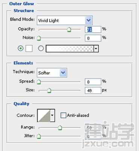Select the gradient radio button
139x151 pixels.
[x=41, y=48]
